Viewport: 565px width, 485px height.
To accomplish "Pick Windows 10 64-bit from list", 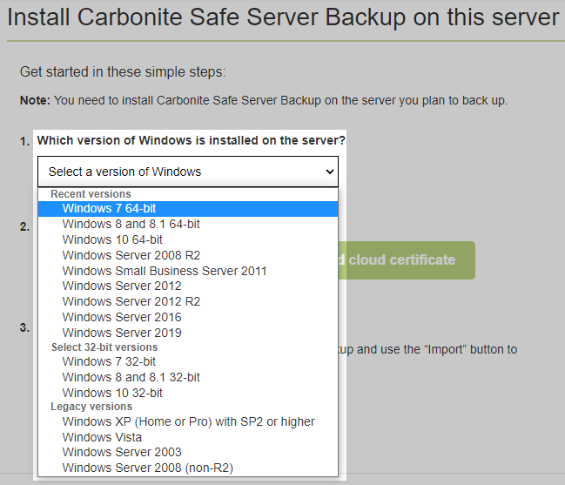I will (x=112, y=239).
